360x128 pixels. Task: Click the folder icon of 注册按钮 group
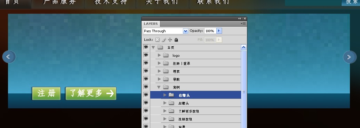(x=171, y=119)
